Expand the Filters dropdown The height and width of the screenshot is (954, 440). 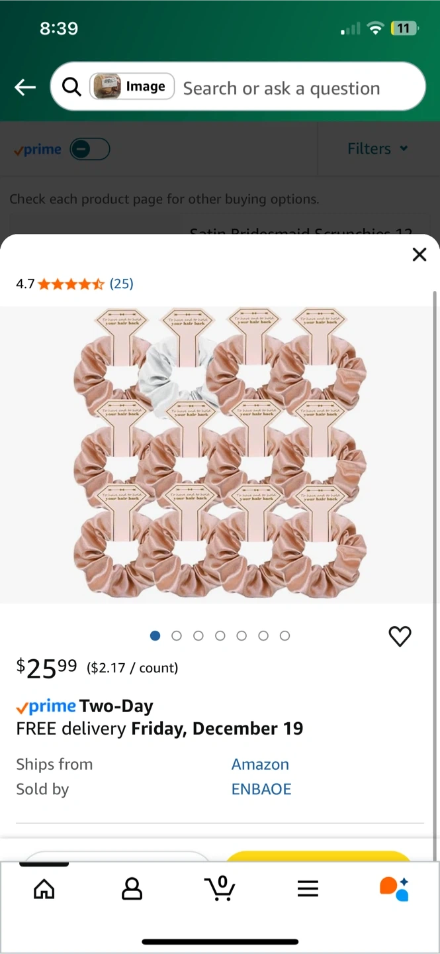coord(378,149)
